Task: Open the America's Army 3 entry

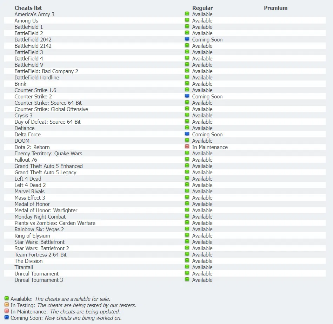Action: (x=34, y=14)
